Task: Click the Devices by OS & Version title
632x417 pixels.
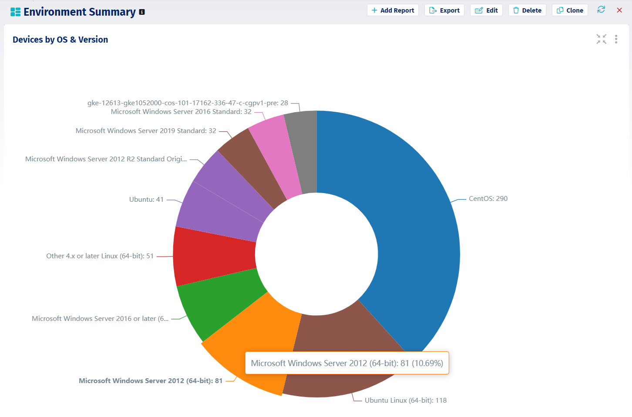Action: 61,40
